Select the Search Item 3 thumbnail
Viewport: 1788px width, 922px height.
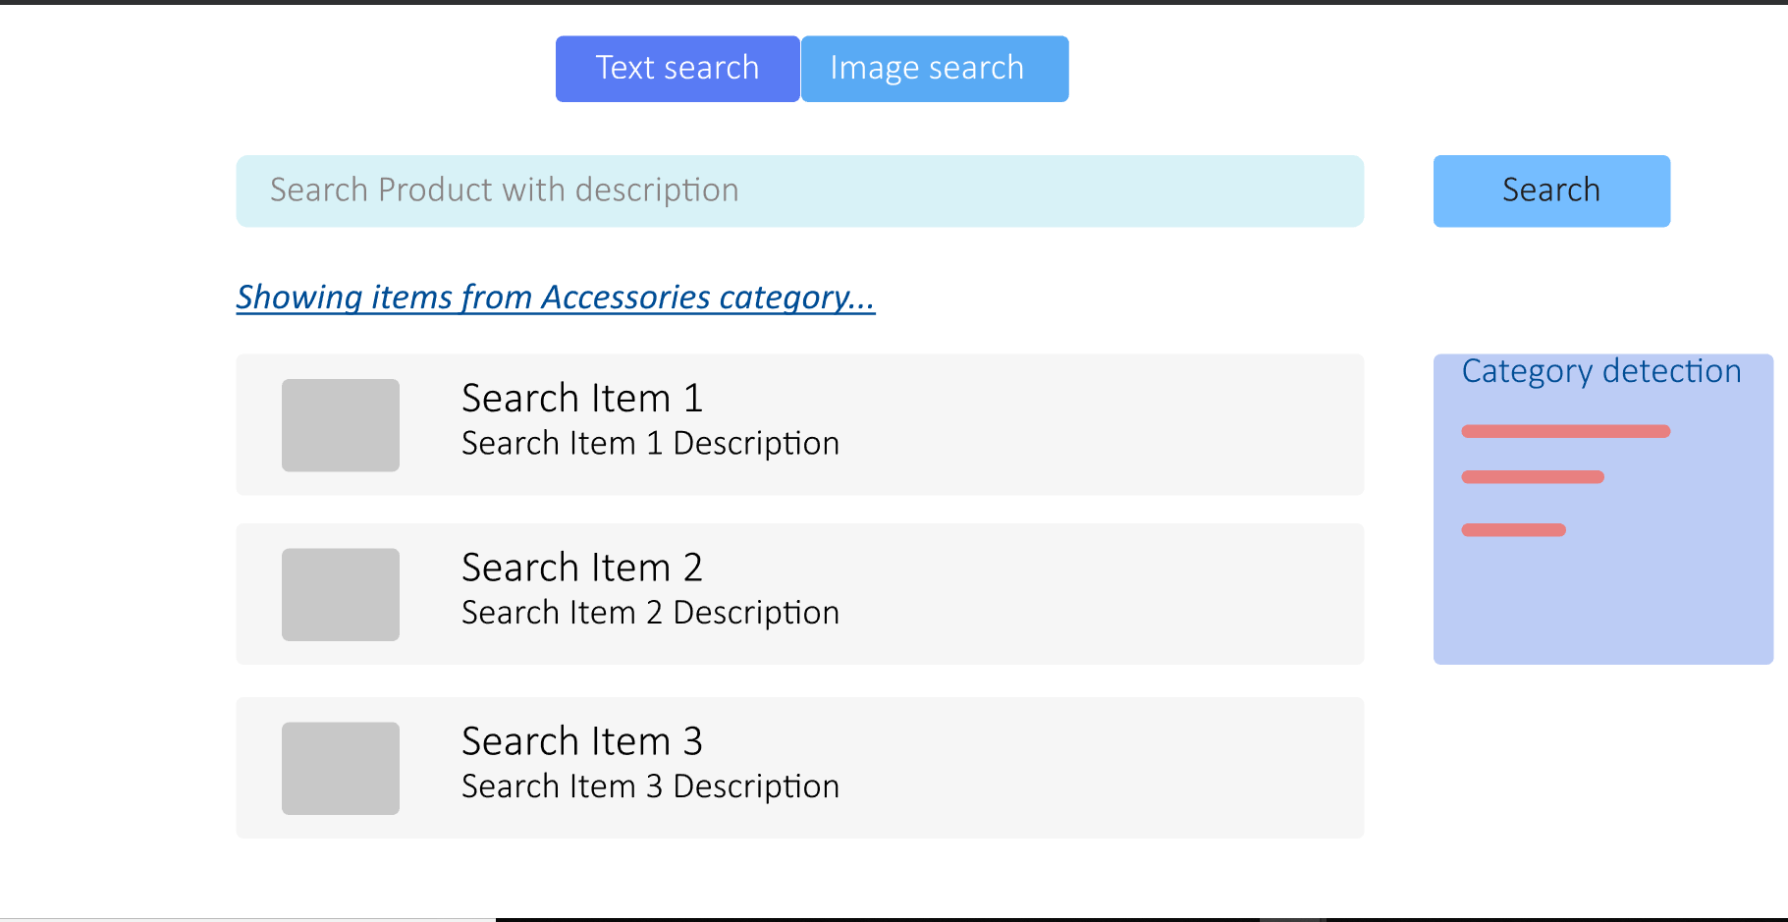click(341, 768)
